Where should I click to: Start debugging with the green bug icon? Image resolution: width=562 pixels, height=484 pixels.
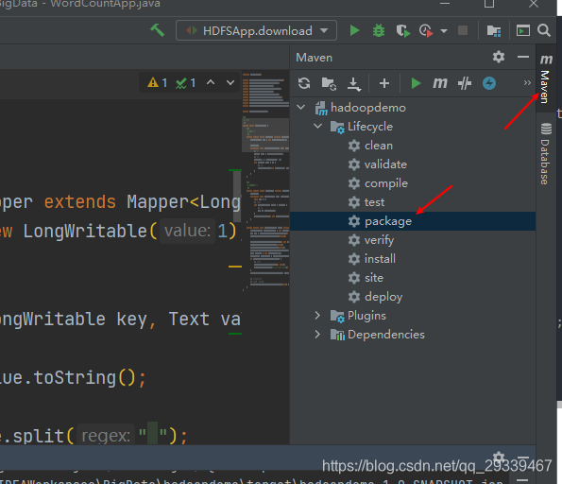[379, 30]
